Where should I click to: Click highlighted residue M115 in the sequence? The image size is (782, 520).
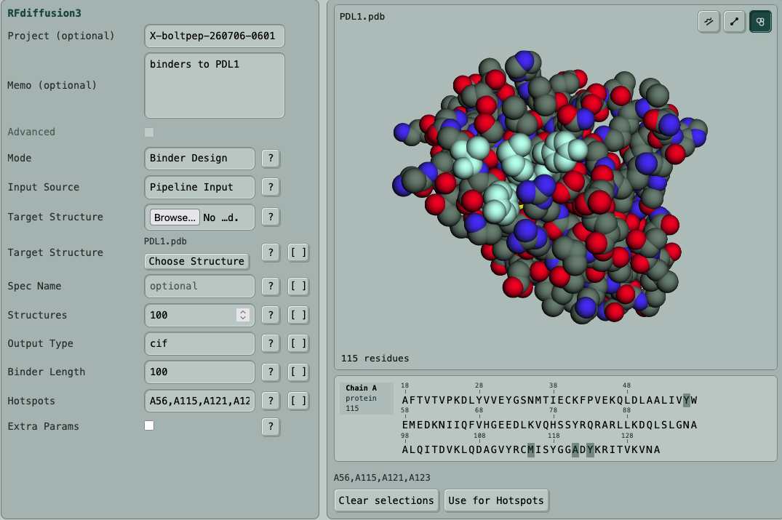click(531, 449)
